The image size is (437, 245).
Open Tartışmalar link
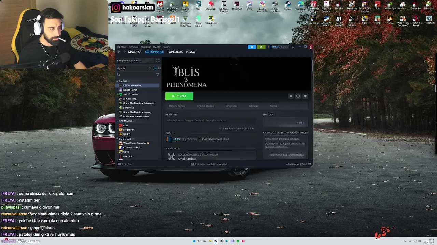[x=231, y=106]
